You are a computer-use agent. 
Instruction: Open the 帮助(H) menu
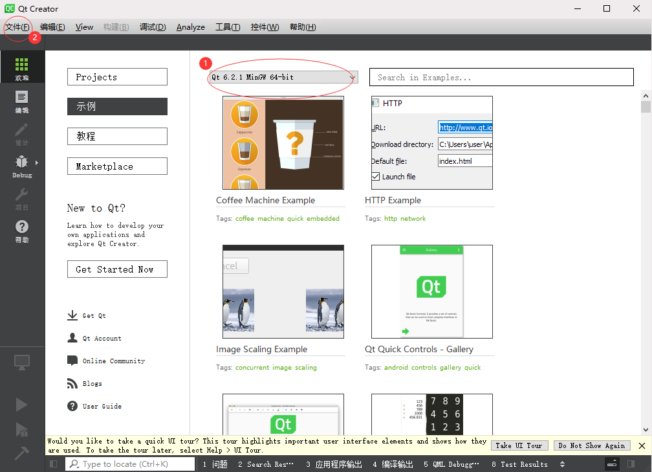point(303,27)
